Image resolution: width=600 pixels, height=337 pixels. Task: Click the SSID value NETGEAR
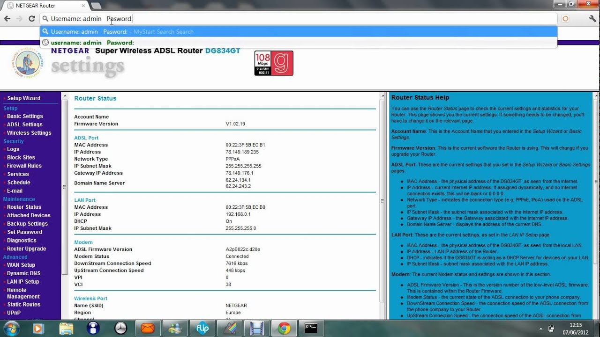(x=236, y=306)
